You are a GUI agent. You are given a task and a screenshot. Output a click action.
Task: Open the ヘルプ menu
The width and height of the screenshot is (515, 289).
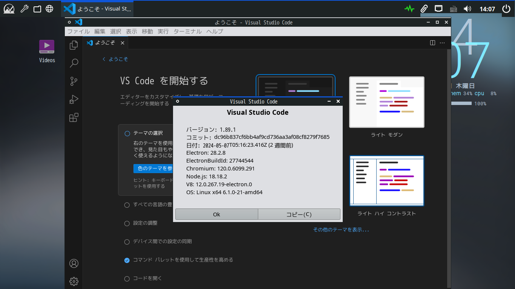coord(215,32)
